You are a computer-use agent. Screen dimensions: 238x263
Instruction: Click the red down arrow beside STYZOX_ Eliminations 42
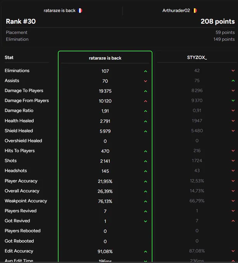233,71
